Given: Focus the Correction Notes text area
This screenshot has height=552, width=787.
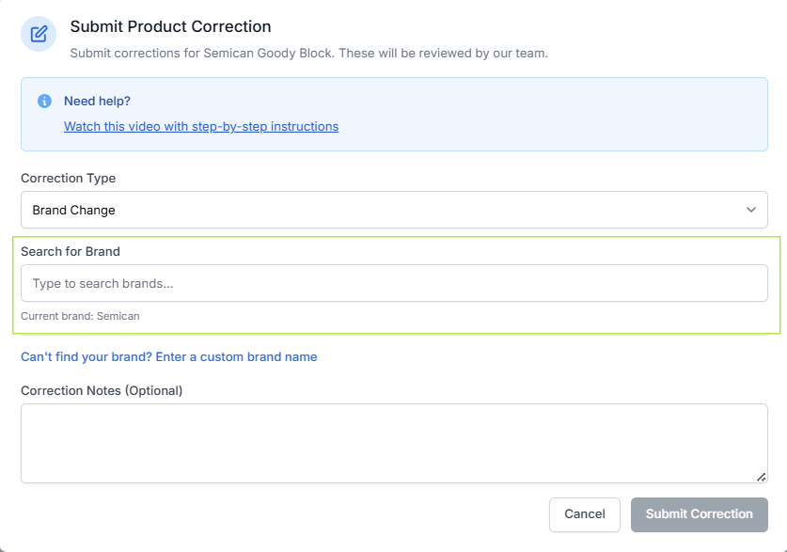Looking at the screenshot, I should pos(394,443).
